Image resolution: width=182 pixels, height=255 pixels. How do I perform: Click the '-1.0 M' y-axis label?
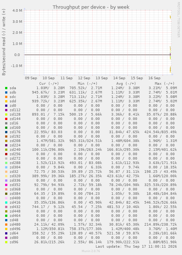tap(16, 66)
